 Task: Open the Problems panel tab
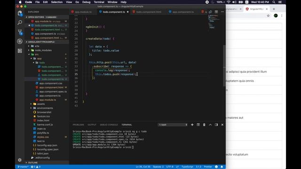point(79,125)
